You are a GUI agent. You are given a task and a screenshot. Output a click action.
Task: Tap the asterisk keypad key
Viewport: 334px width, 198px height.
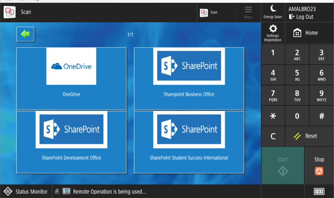pos(273,116)
